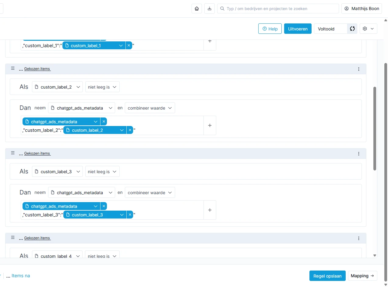Open the Als custom_label_2 field dropdown
Viewport: 388px width, 287px height.
(x=57, y=87)
